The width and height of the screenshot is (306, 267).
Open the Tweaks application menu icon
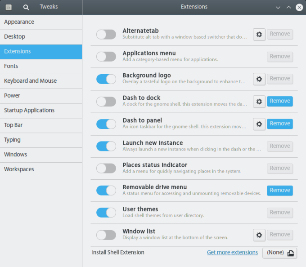[x=9, y=7]
